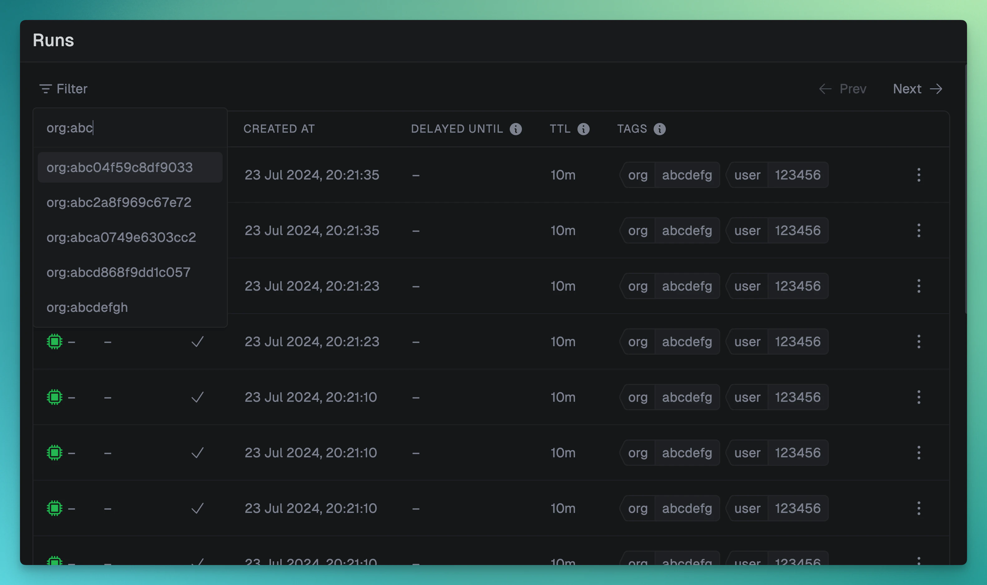The image size is (987, 585).
Task: Click the Tags column info icon
Action: [660, 129]
